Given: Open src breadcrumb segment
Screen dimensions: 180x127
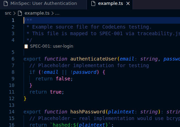Looking at the screenshot, I should point(8,13).
